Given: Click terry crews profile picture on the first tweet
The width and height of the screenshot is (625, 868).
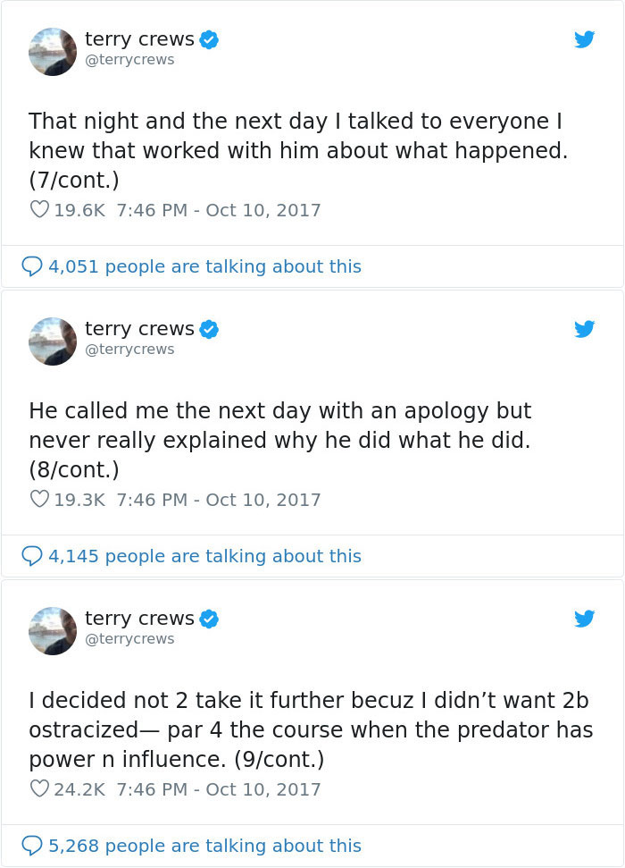Looking at the screenshot, I should point(52,52).
